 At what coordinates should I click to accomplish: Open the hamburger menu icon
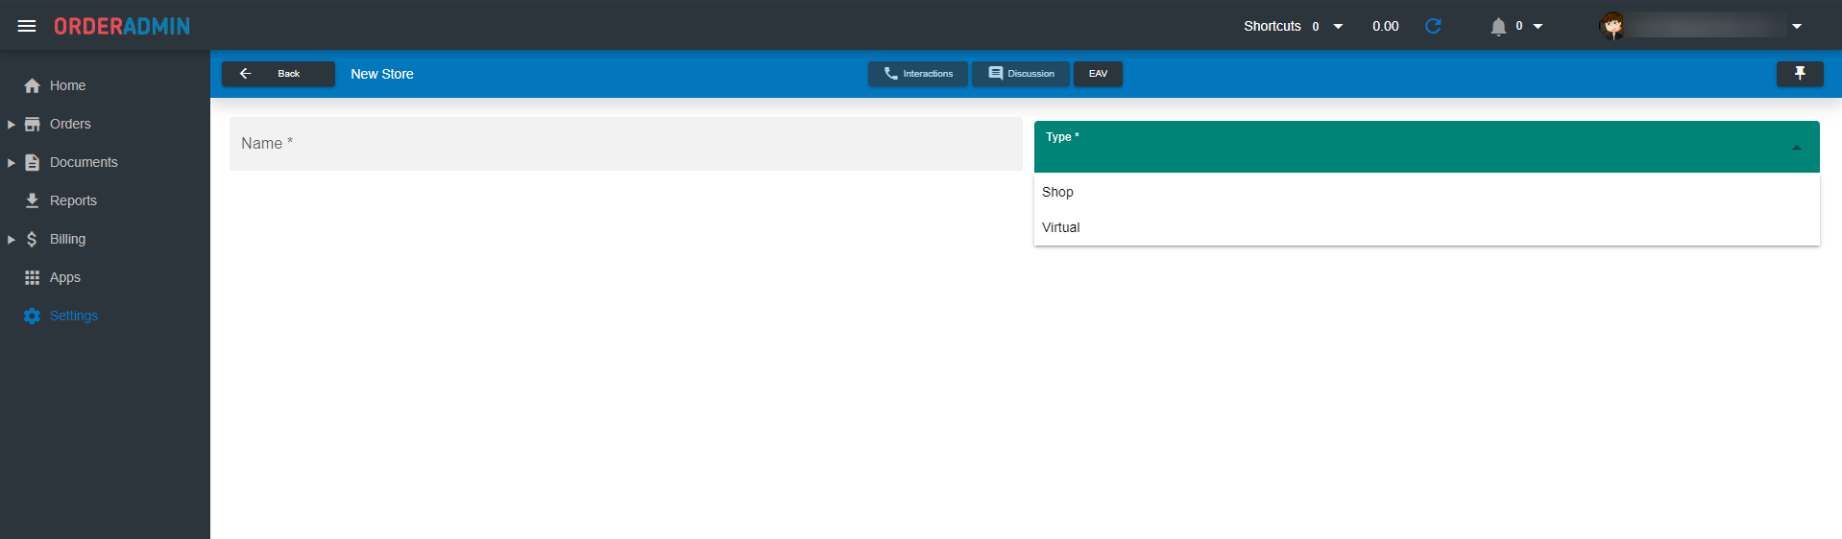click(27, 26)
